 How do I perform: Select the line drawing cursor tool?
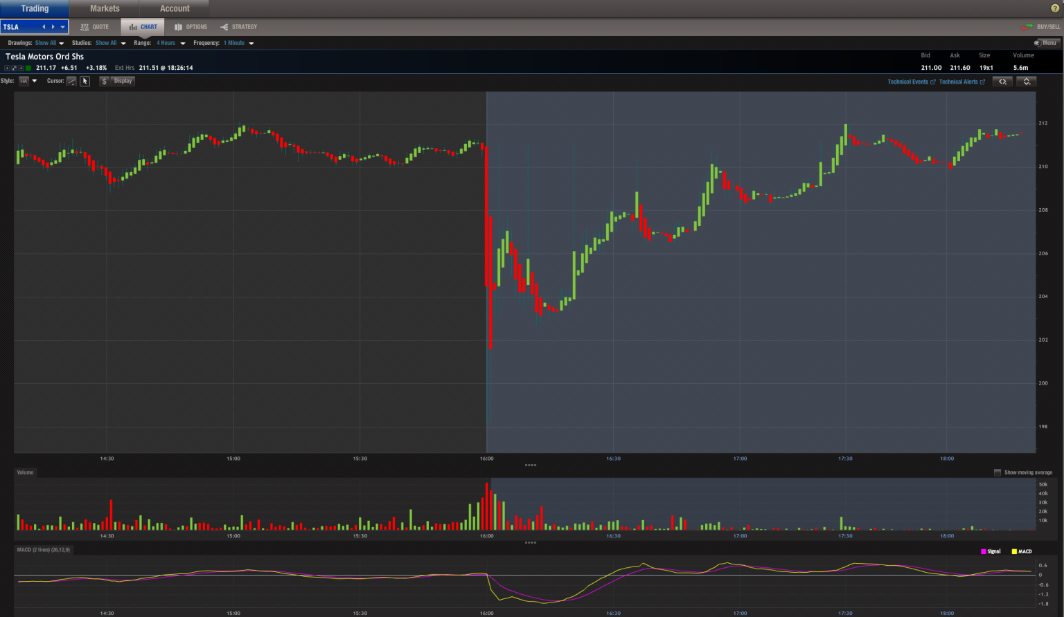coord(71,81)
